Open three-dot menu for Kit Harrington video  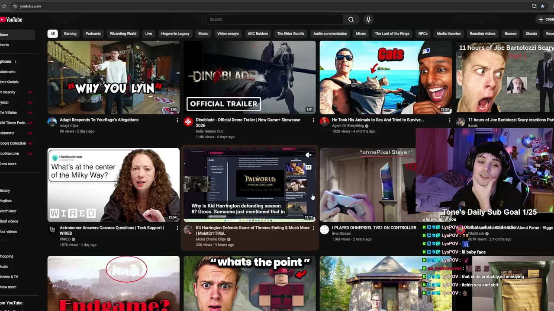[x=313, y=228]
